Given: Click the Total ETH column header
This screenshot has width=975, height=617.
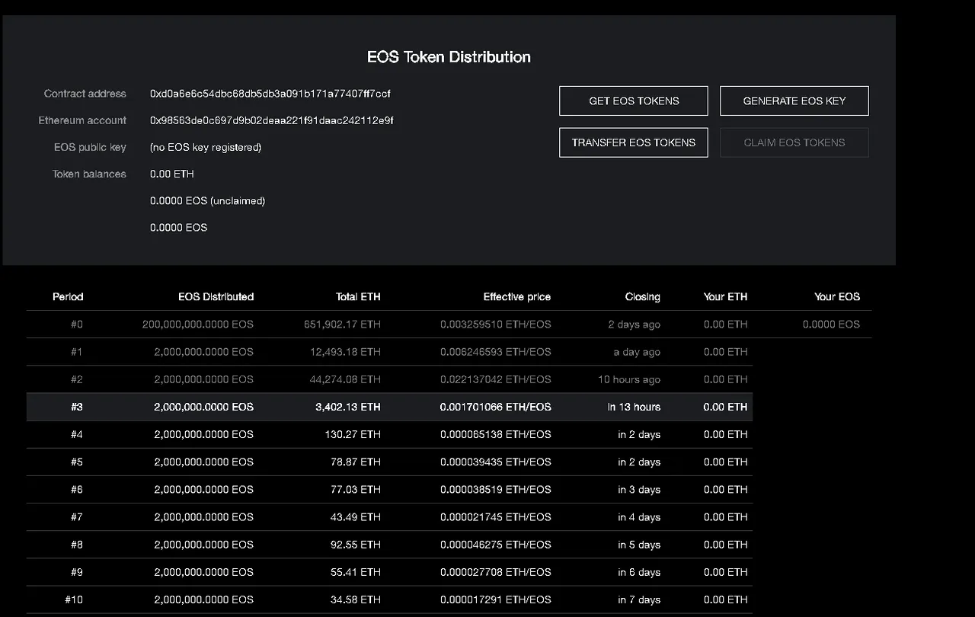Looking at the screenshot, I should point(358,297).
